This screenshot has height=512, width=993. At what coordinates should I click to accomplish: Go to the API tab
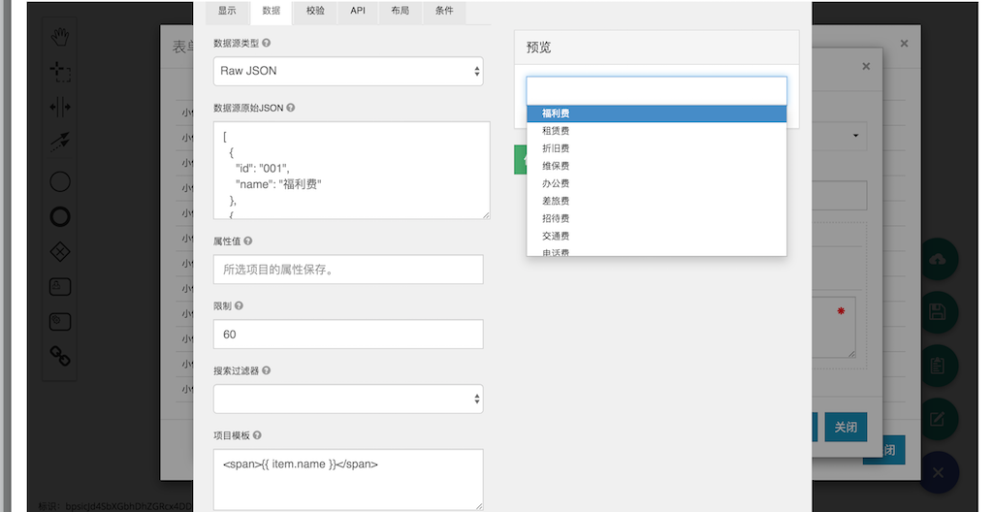click(x=358, y=11)
